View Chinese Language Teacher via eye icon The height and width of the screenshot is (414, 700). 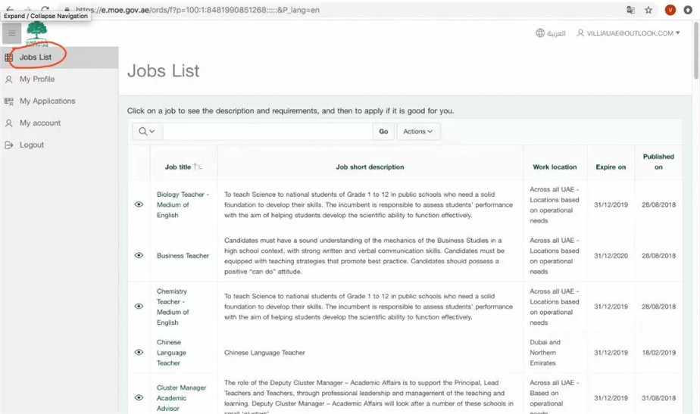(139, 353)
